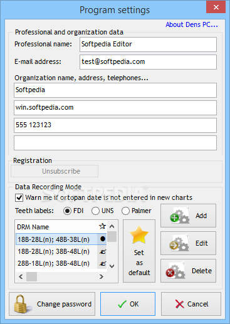The height and width of the screenshot is (324, 230).
Task: Click the DRM list scroll right arrow
Action: point(102,277)
